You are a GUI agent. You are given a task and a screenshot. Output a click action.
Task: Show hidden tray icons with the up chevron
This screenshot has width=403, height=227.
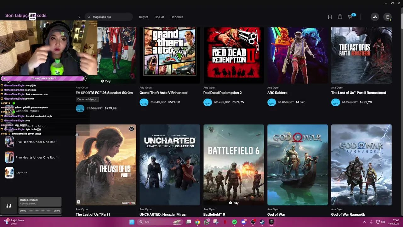pyautogui.click(x=365, y=222)
